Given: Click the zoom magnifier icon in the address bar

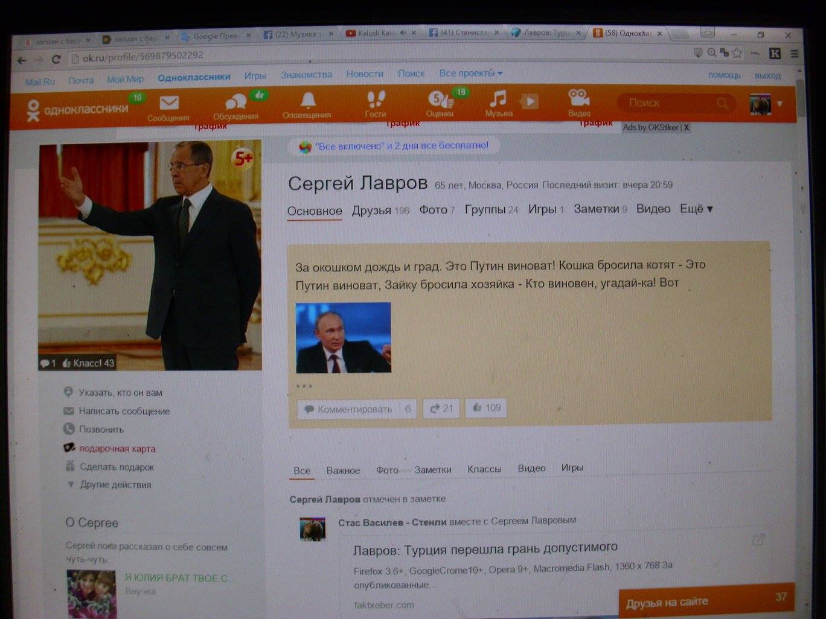Looking at the screenshot, I should pos(712,53).
